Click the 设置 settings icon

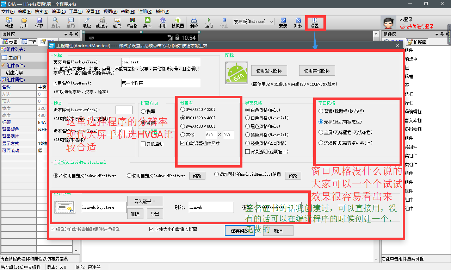point(315,23)
